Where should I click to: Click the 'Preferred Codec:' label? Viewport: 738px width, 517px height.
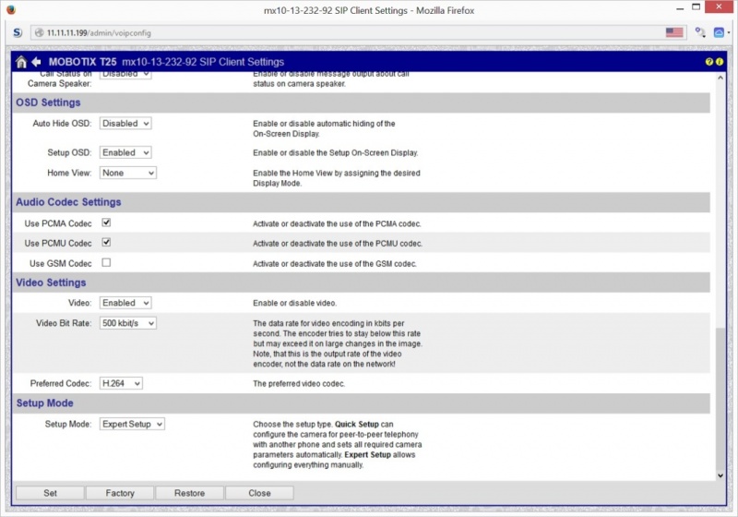click(x=61, y=383)
